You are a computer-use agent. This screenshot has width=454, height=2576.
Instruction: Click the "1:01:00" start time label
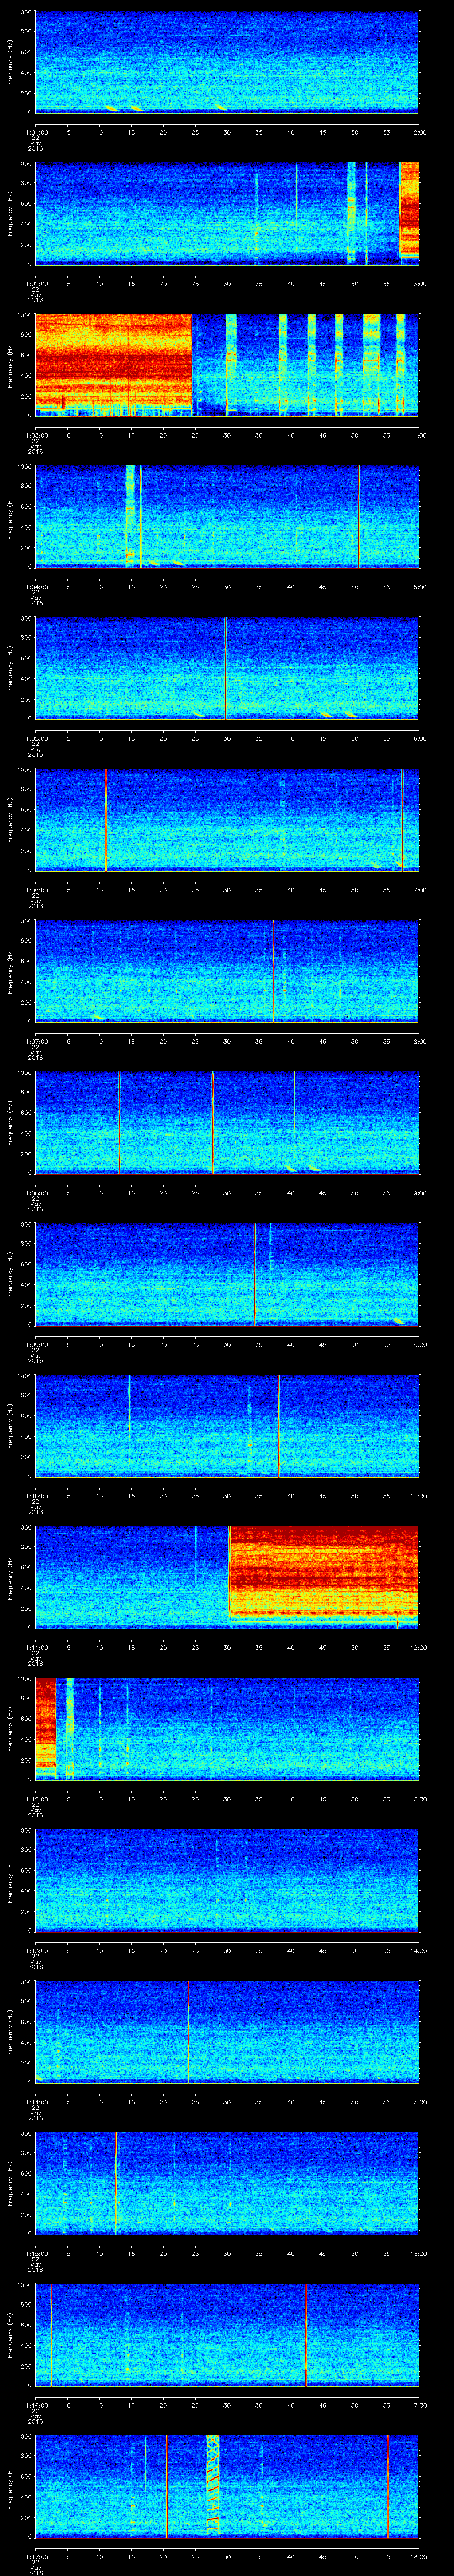point(36,132)
